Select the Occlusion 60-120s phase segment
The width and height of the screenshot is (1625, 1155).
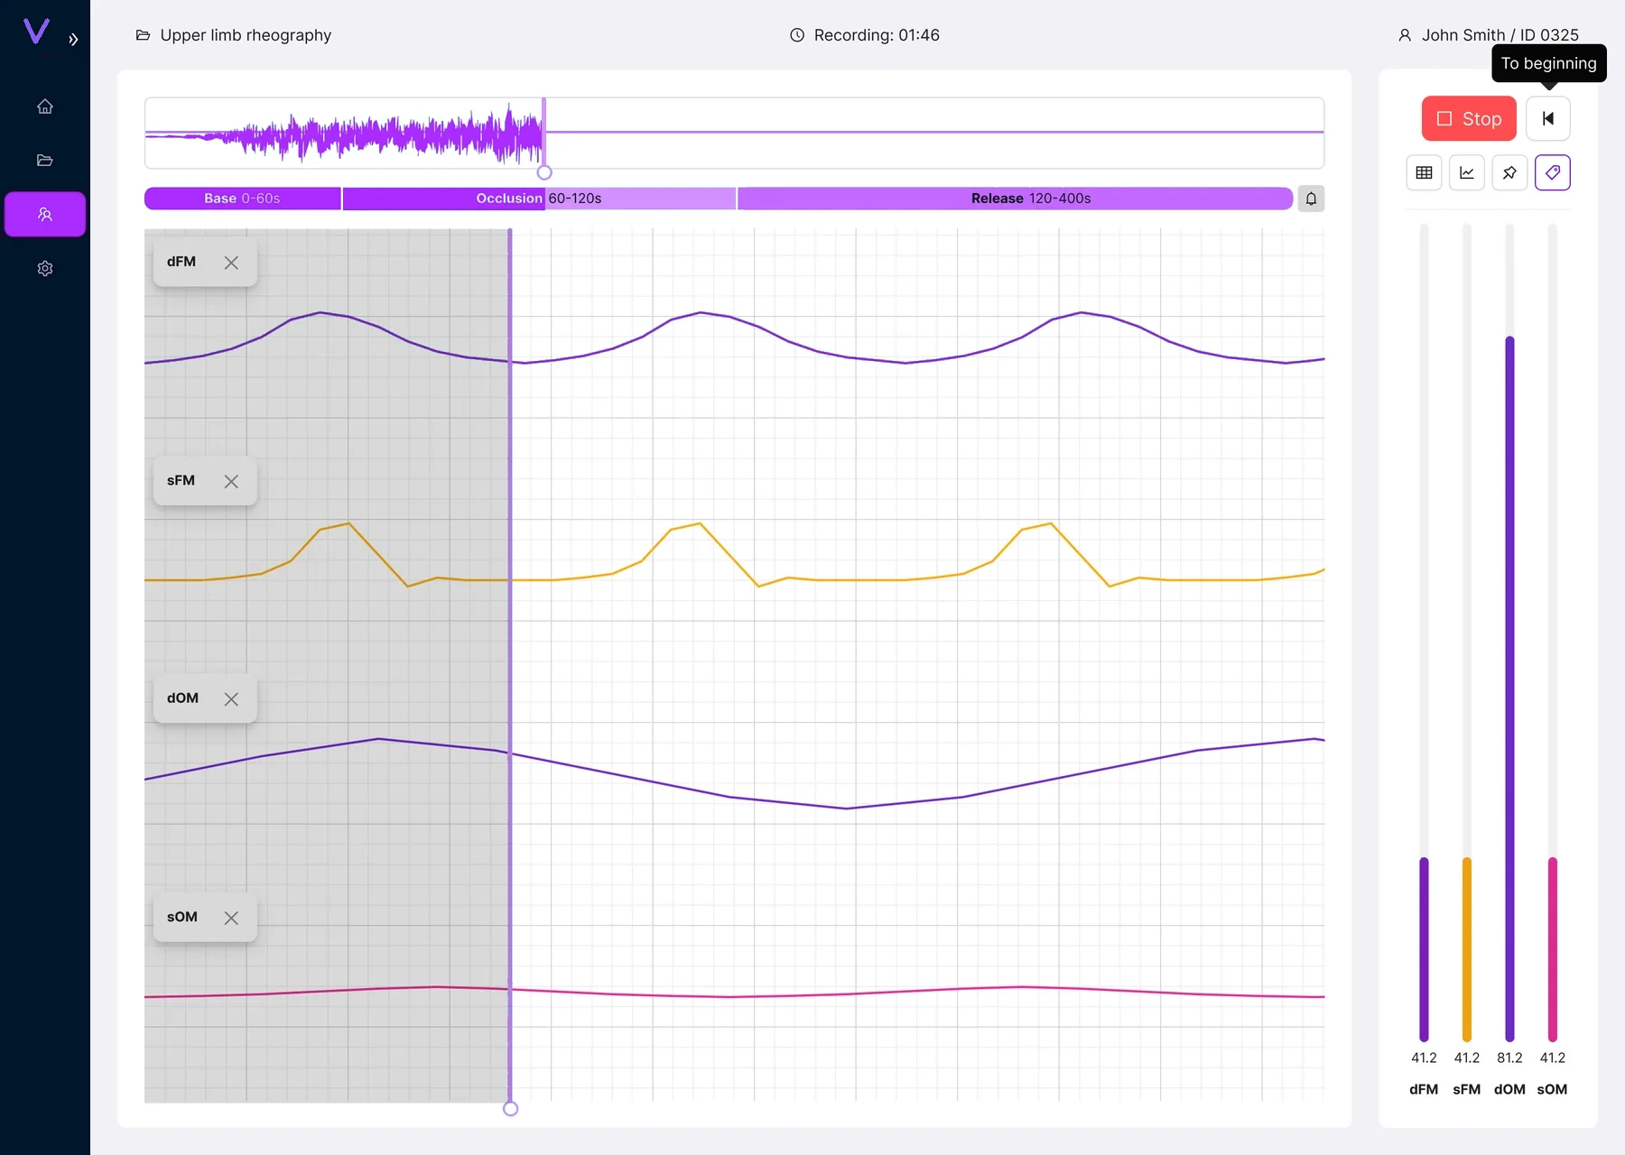pos(539,199)
